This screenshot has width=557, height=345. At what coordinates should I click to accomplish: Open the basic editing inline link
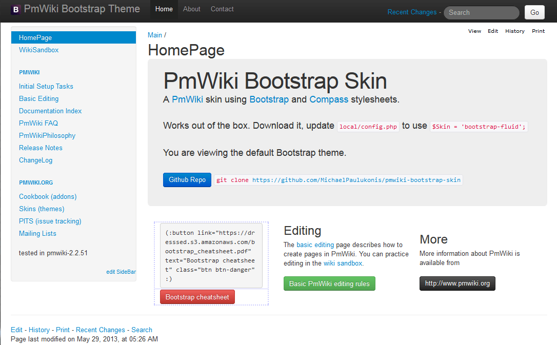pyautogui.click(x=315, y=245)
